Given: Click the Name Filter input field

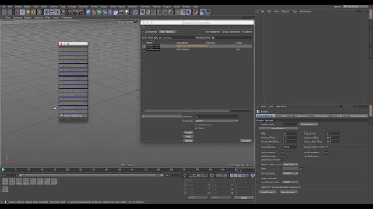Looking at the screenshot, I should click(x=176, y=38).
